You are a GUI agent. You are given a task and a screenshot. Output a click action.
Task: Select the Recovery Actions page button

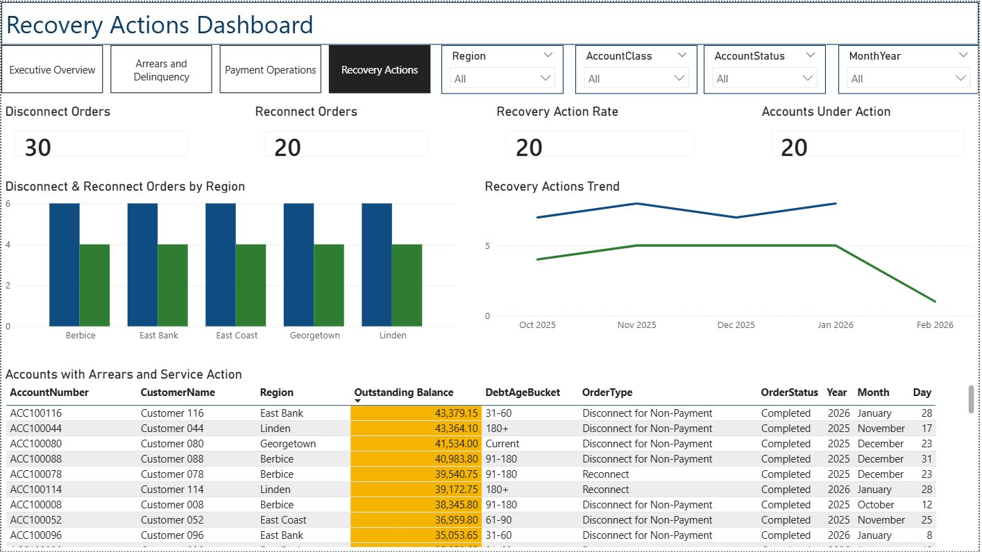[380, 69]
